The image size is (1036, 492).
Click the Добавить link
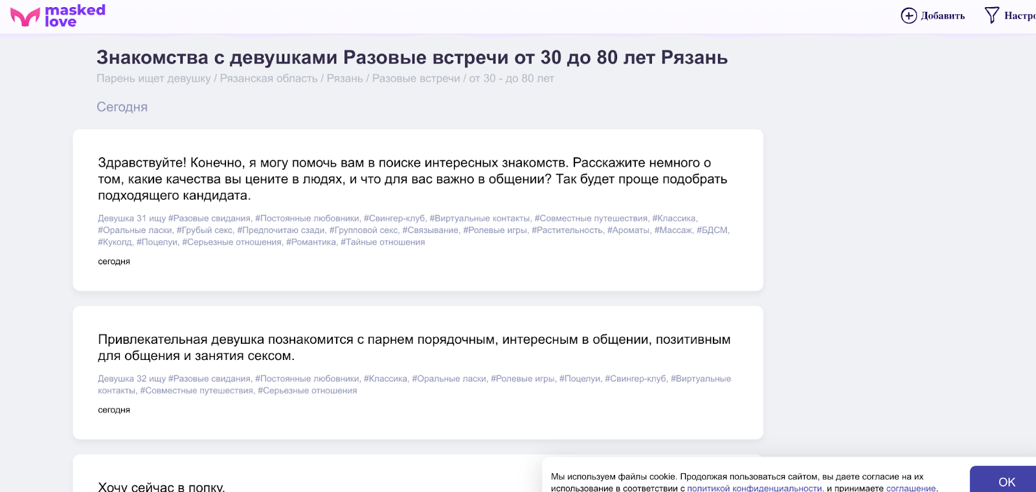[943, 16]
